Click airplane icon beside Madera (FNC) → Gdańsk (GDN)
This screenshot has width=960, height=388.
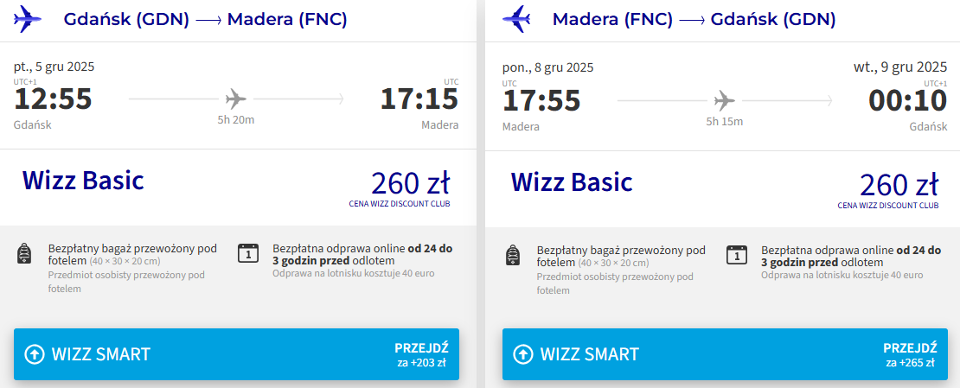click(517, 18)
